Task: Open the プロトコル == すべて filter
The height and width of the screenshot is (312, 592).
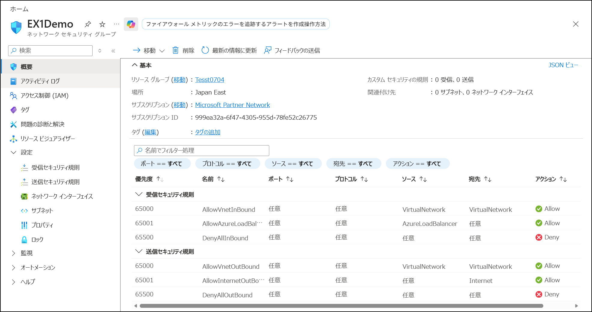Action: [227, 163]
